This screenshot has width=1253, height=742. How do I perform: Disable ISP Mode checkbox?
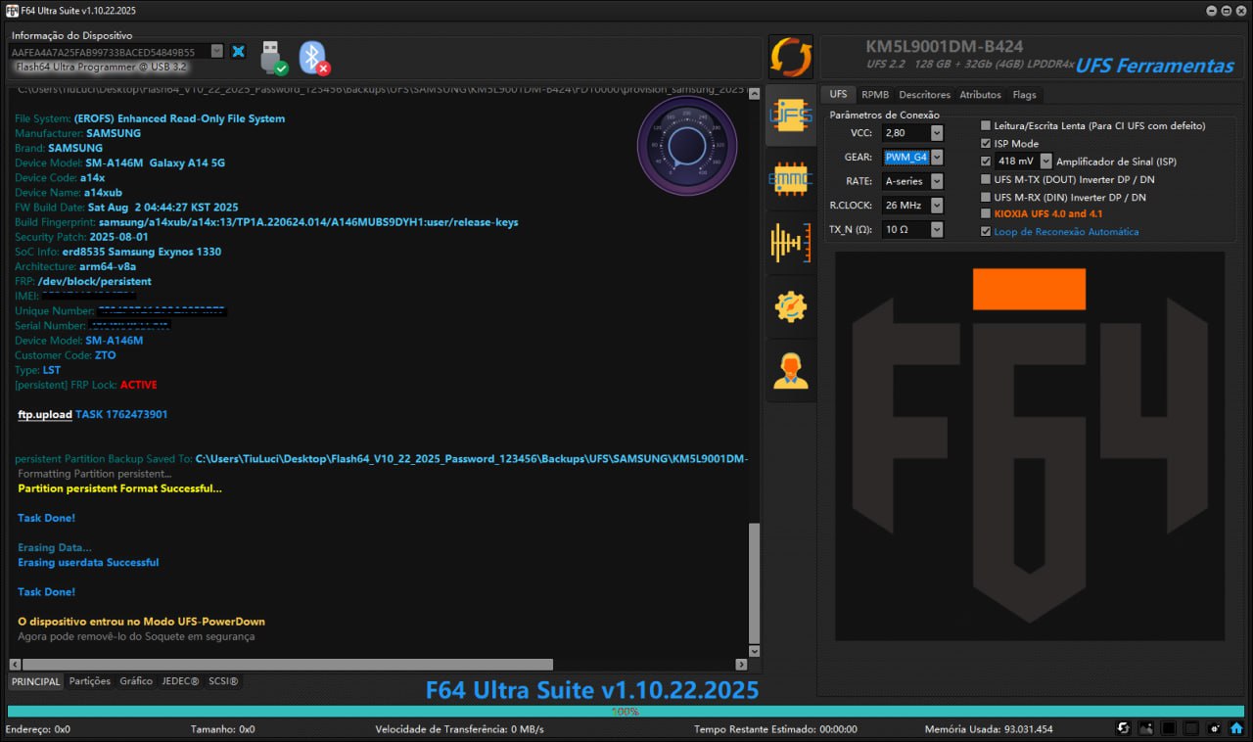986,143
